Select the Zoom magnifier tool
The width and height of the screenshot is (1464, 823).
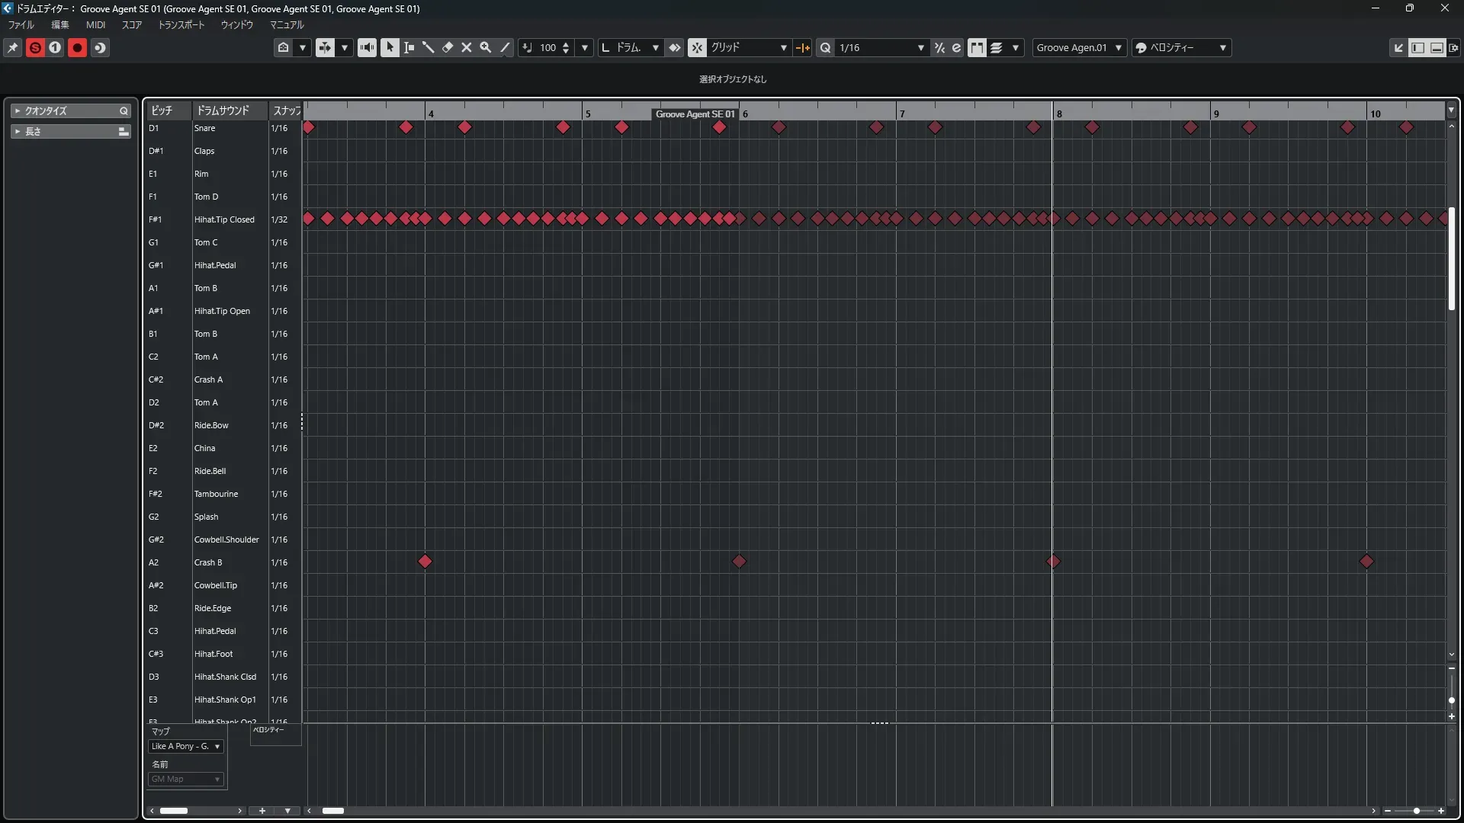(486, 48)
